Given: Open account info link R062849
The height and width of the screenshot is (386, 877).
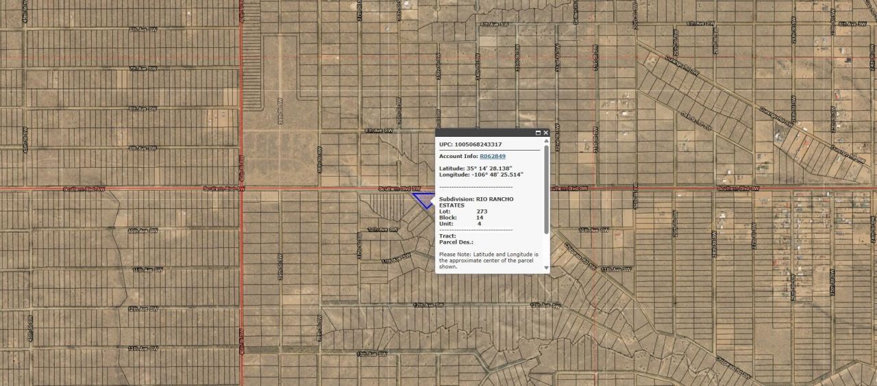Looking at the screenshot, I should [x=492, y=156].
